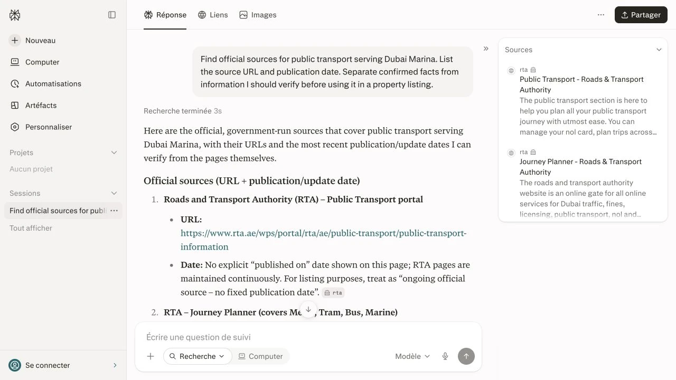Click the Partager share button

tap(641, 15)
